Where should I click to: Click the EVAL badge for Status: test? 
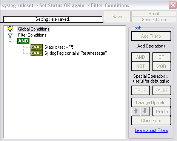click(37, 47)
